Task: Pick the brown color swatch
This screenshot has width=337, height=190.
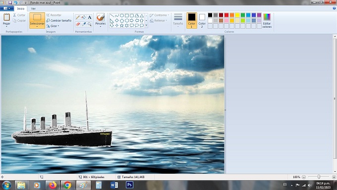Action: (221, 21)
